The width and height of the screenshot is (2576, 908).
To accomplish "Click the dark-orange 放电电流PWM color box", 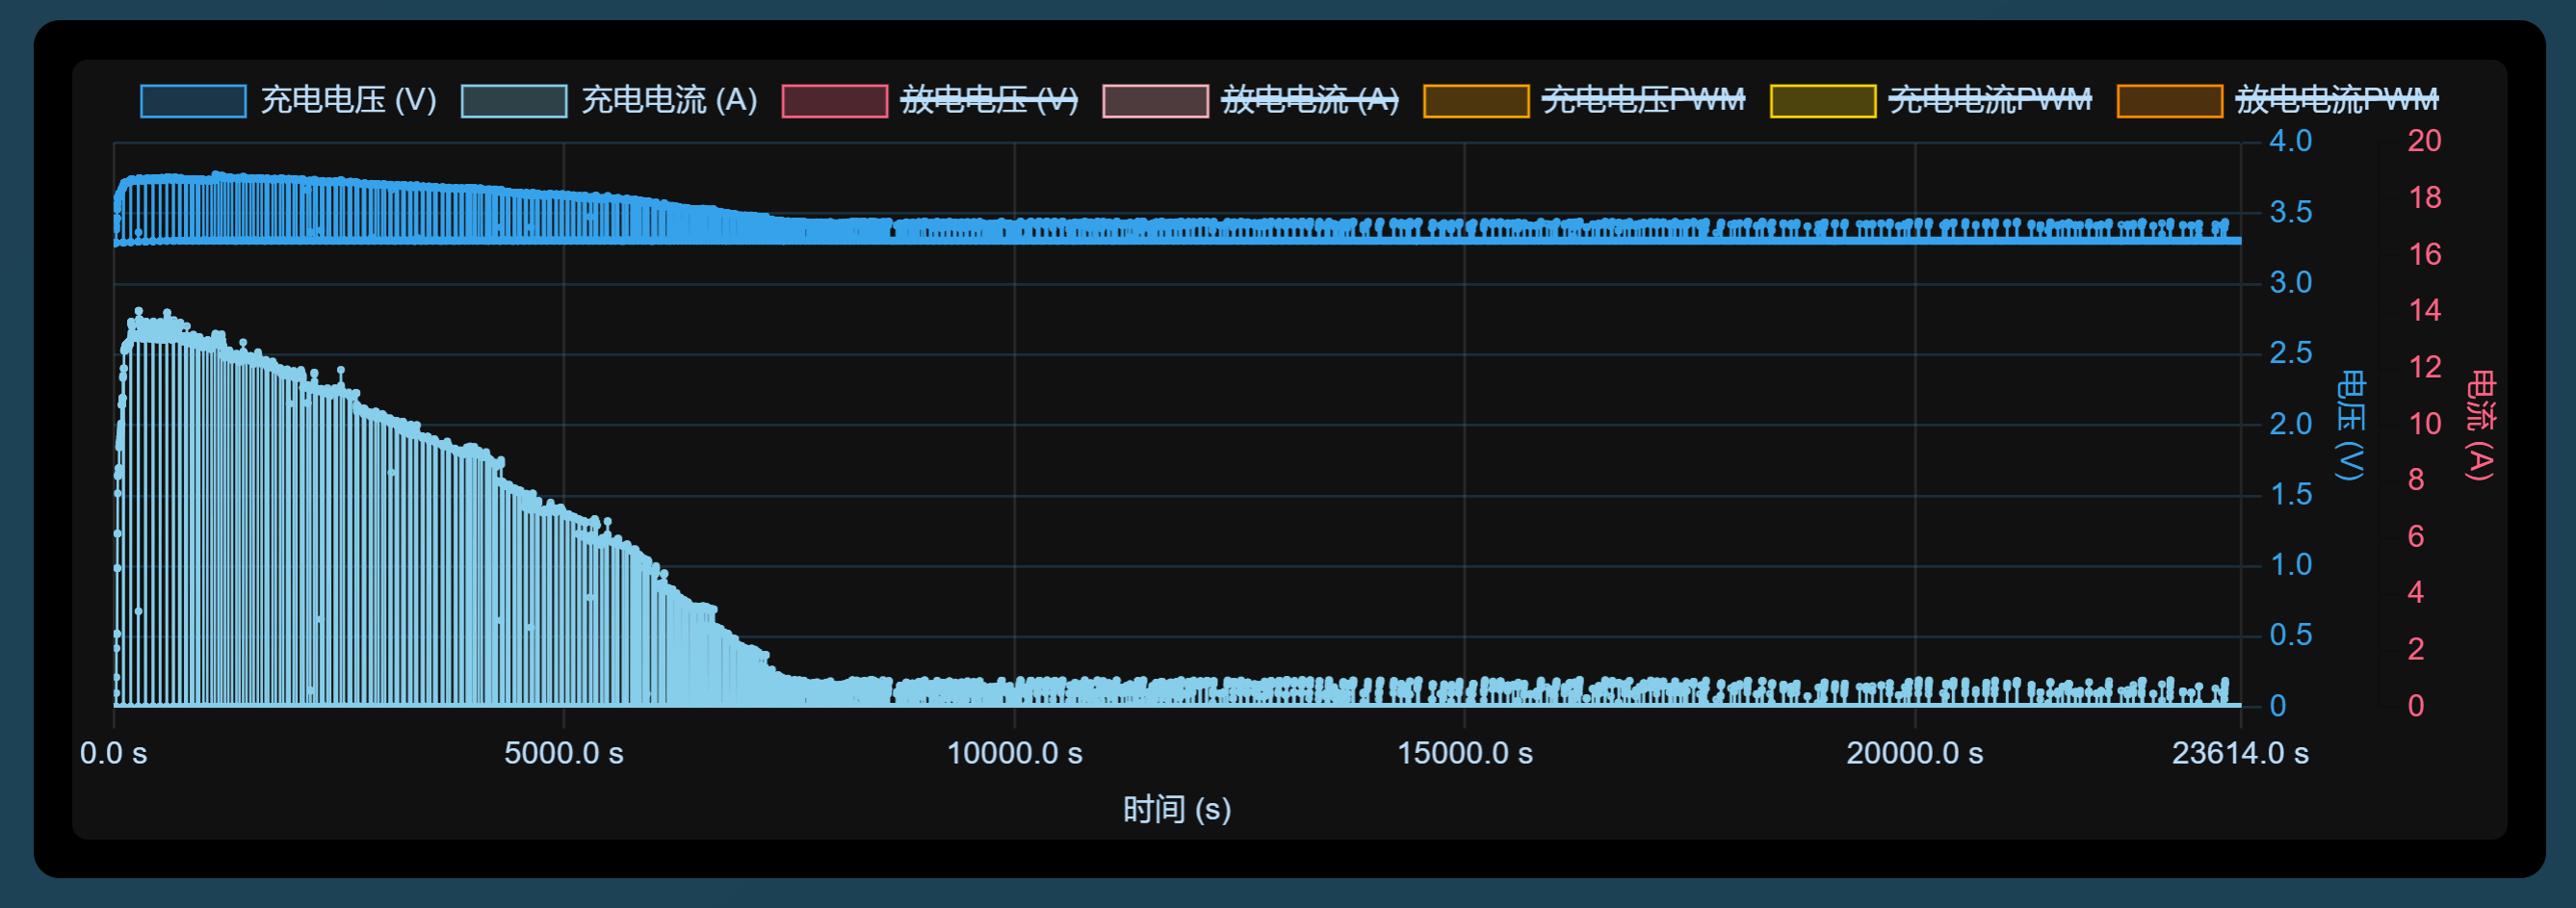I will pyautogui.click(x=2170, y=101).
